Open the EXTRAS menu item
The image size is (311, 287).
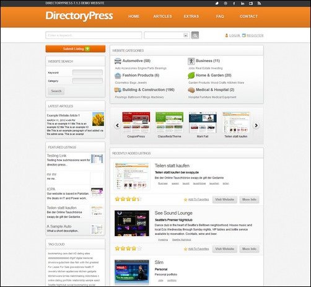191,17
